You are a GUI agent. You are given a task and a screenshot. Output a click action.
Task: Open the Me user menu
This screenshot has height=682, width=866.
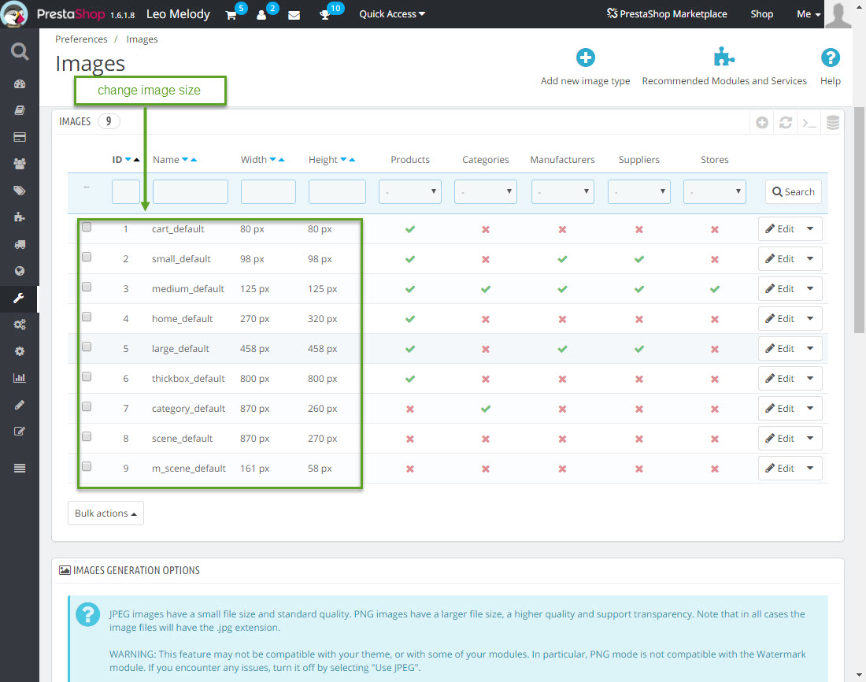[x=809, y=14]
